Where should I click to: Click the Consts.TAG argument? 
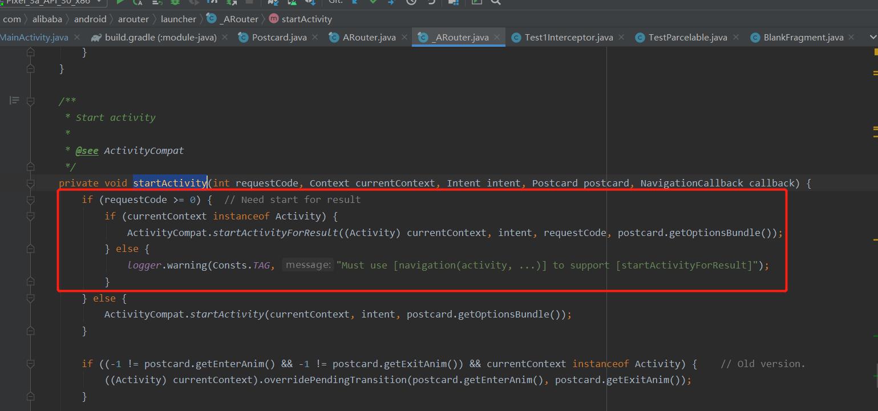click(x=241, y=265)
